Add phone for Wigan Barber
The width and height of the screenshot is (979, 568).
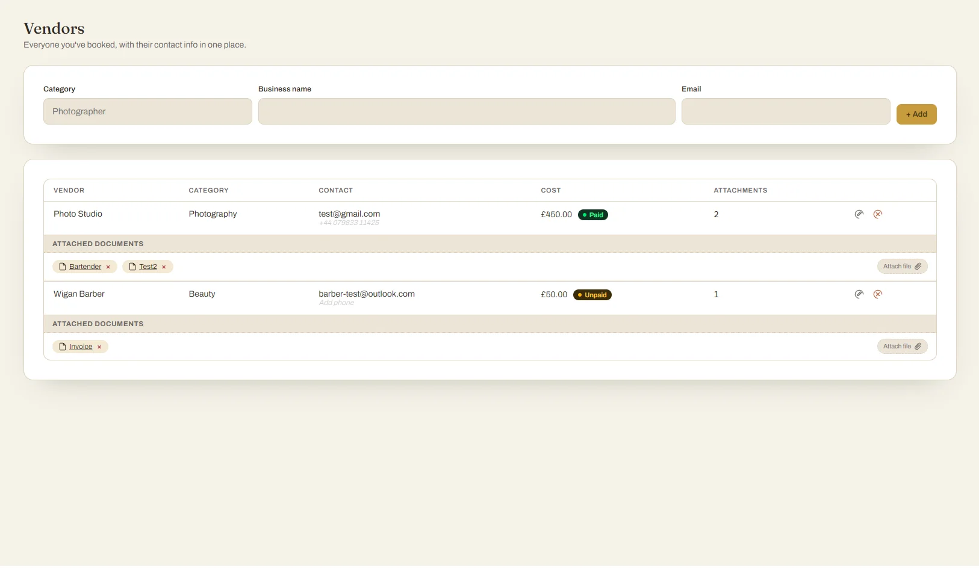[337, 303]
